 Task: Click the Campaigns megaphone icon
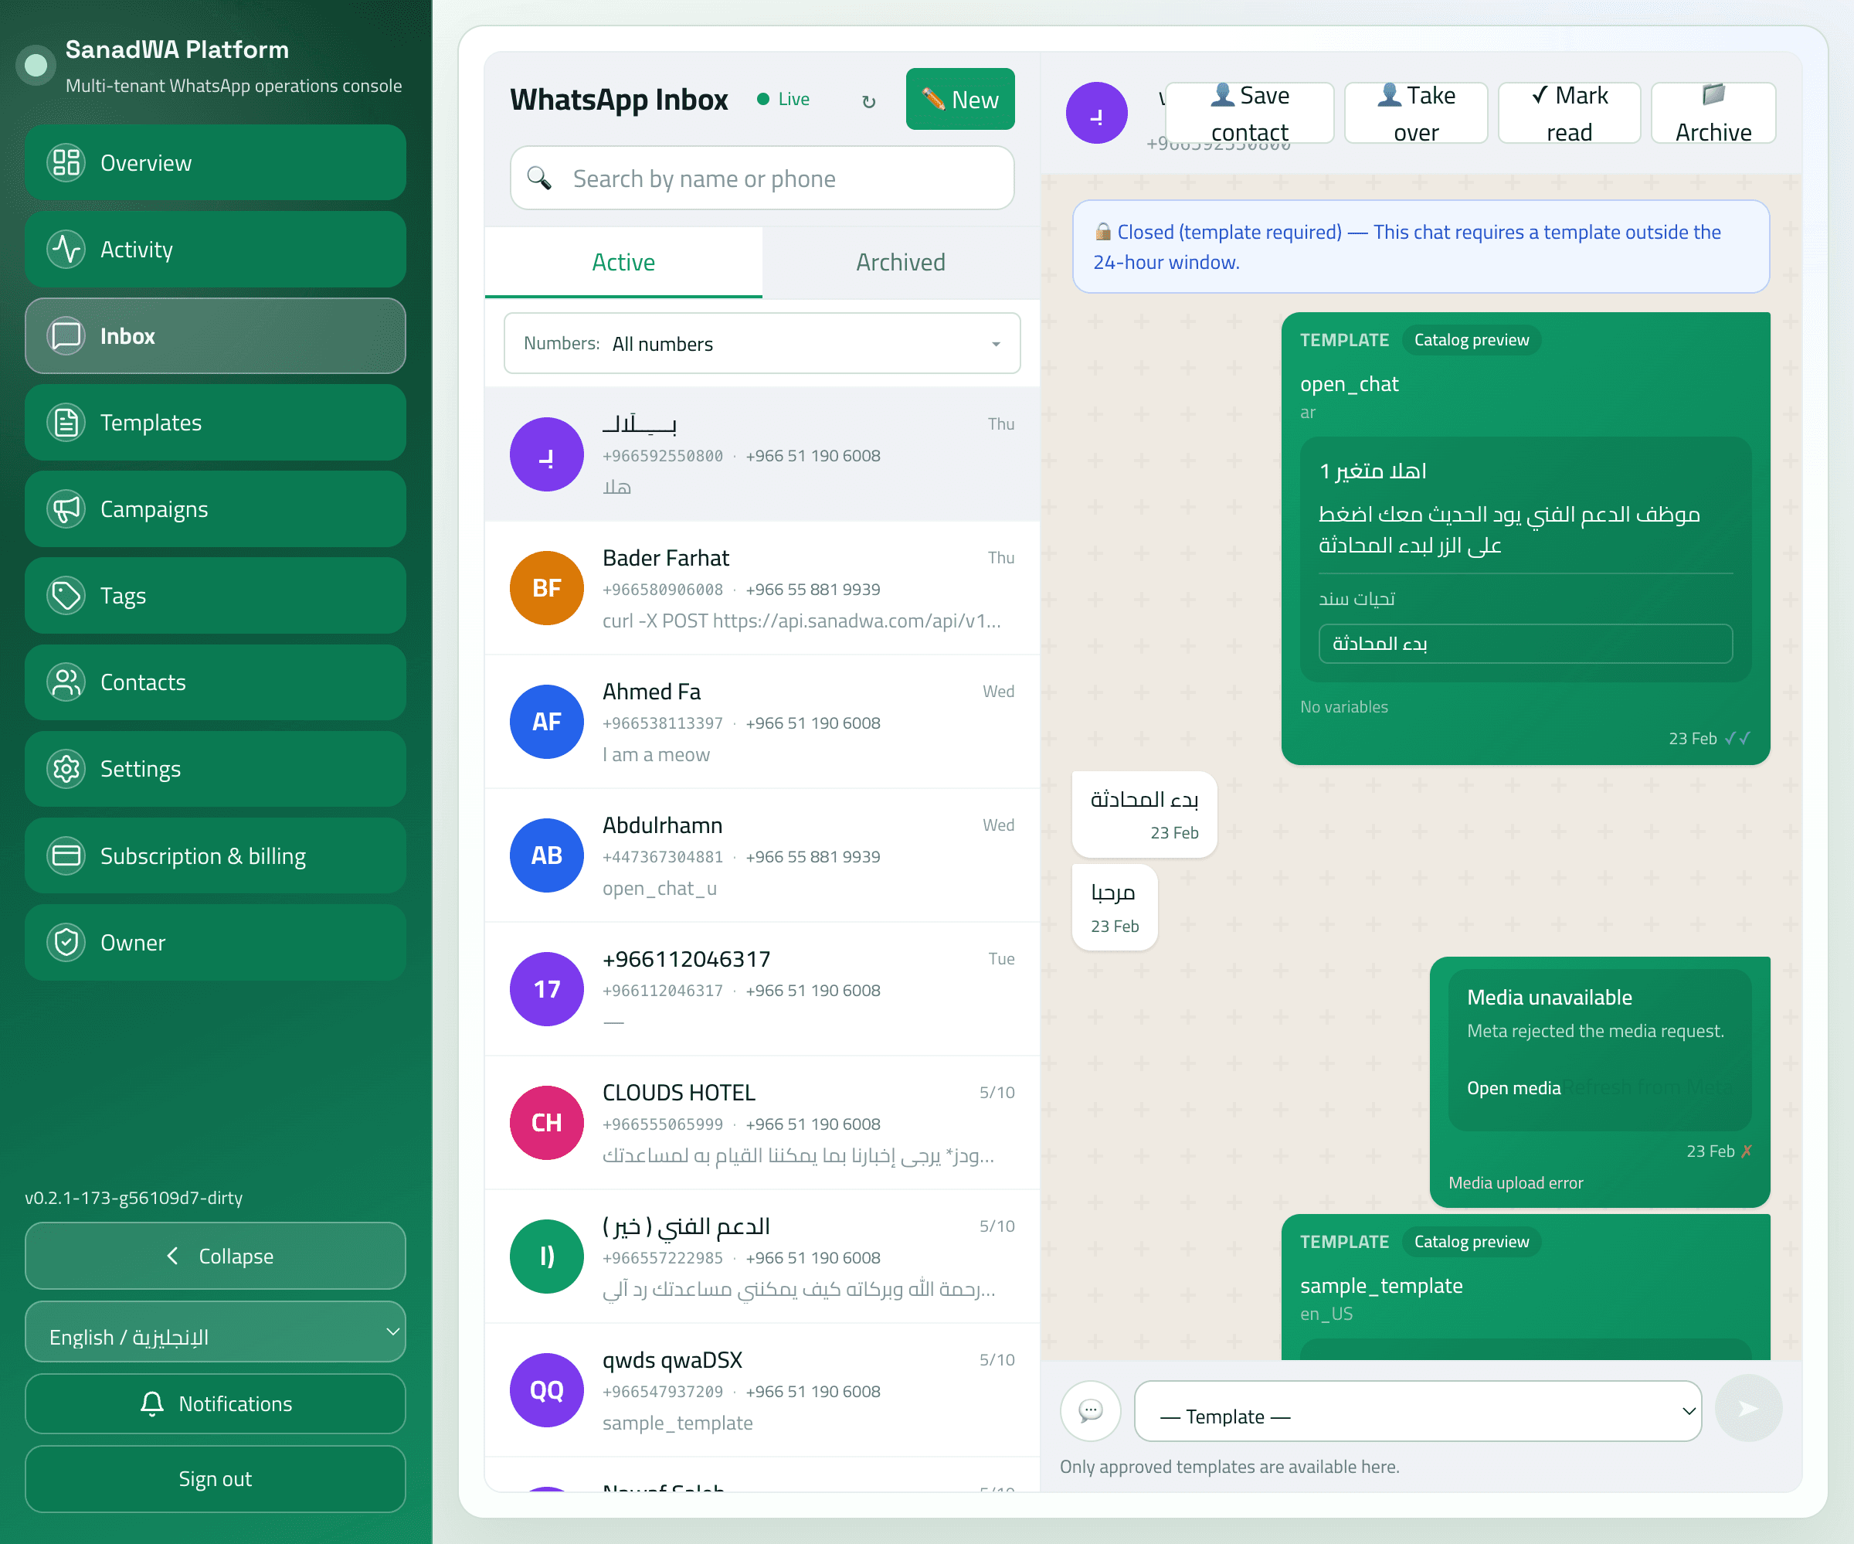pos(66,508)
